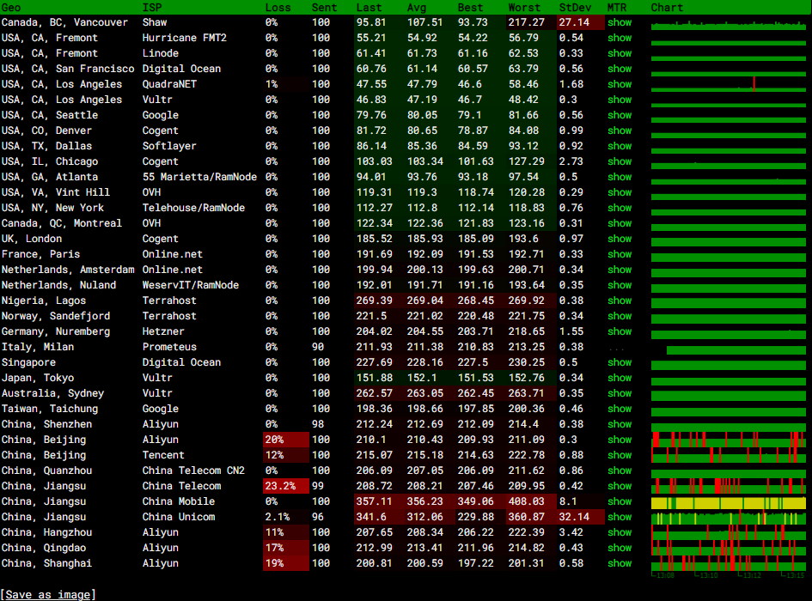Show MTR for Hangzhou Aliyun
The width and height of the screenshot is (812, 601).
click(620, 532)
